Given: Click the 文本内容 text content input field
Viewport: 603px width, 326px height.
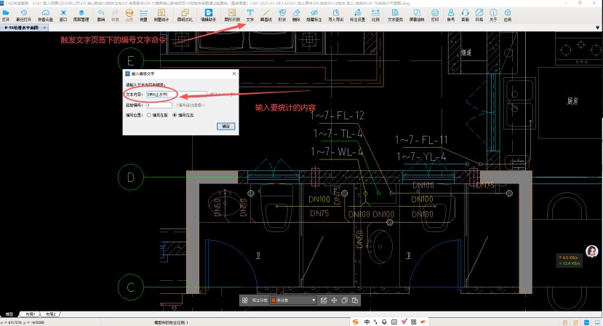Looking at the screenshot, I should coord(177,95).
